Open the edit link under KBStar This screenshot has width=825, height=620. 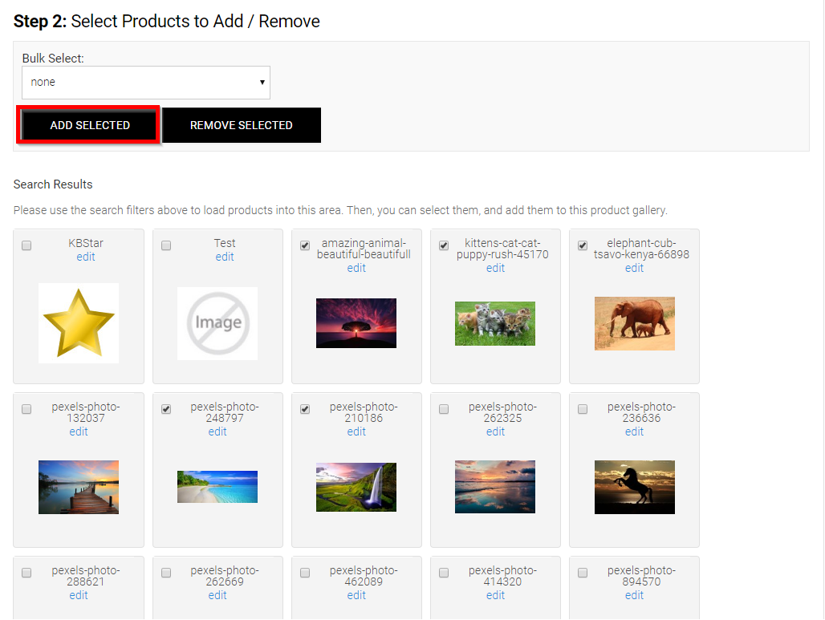(x=85, y=257)
